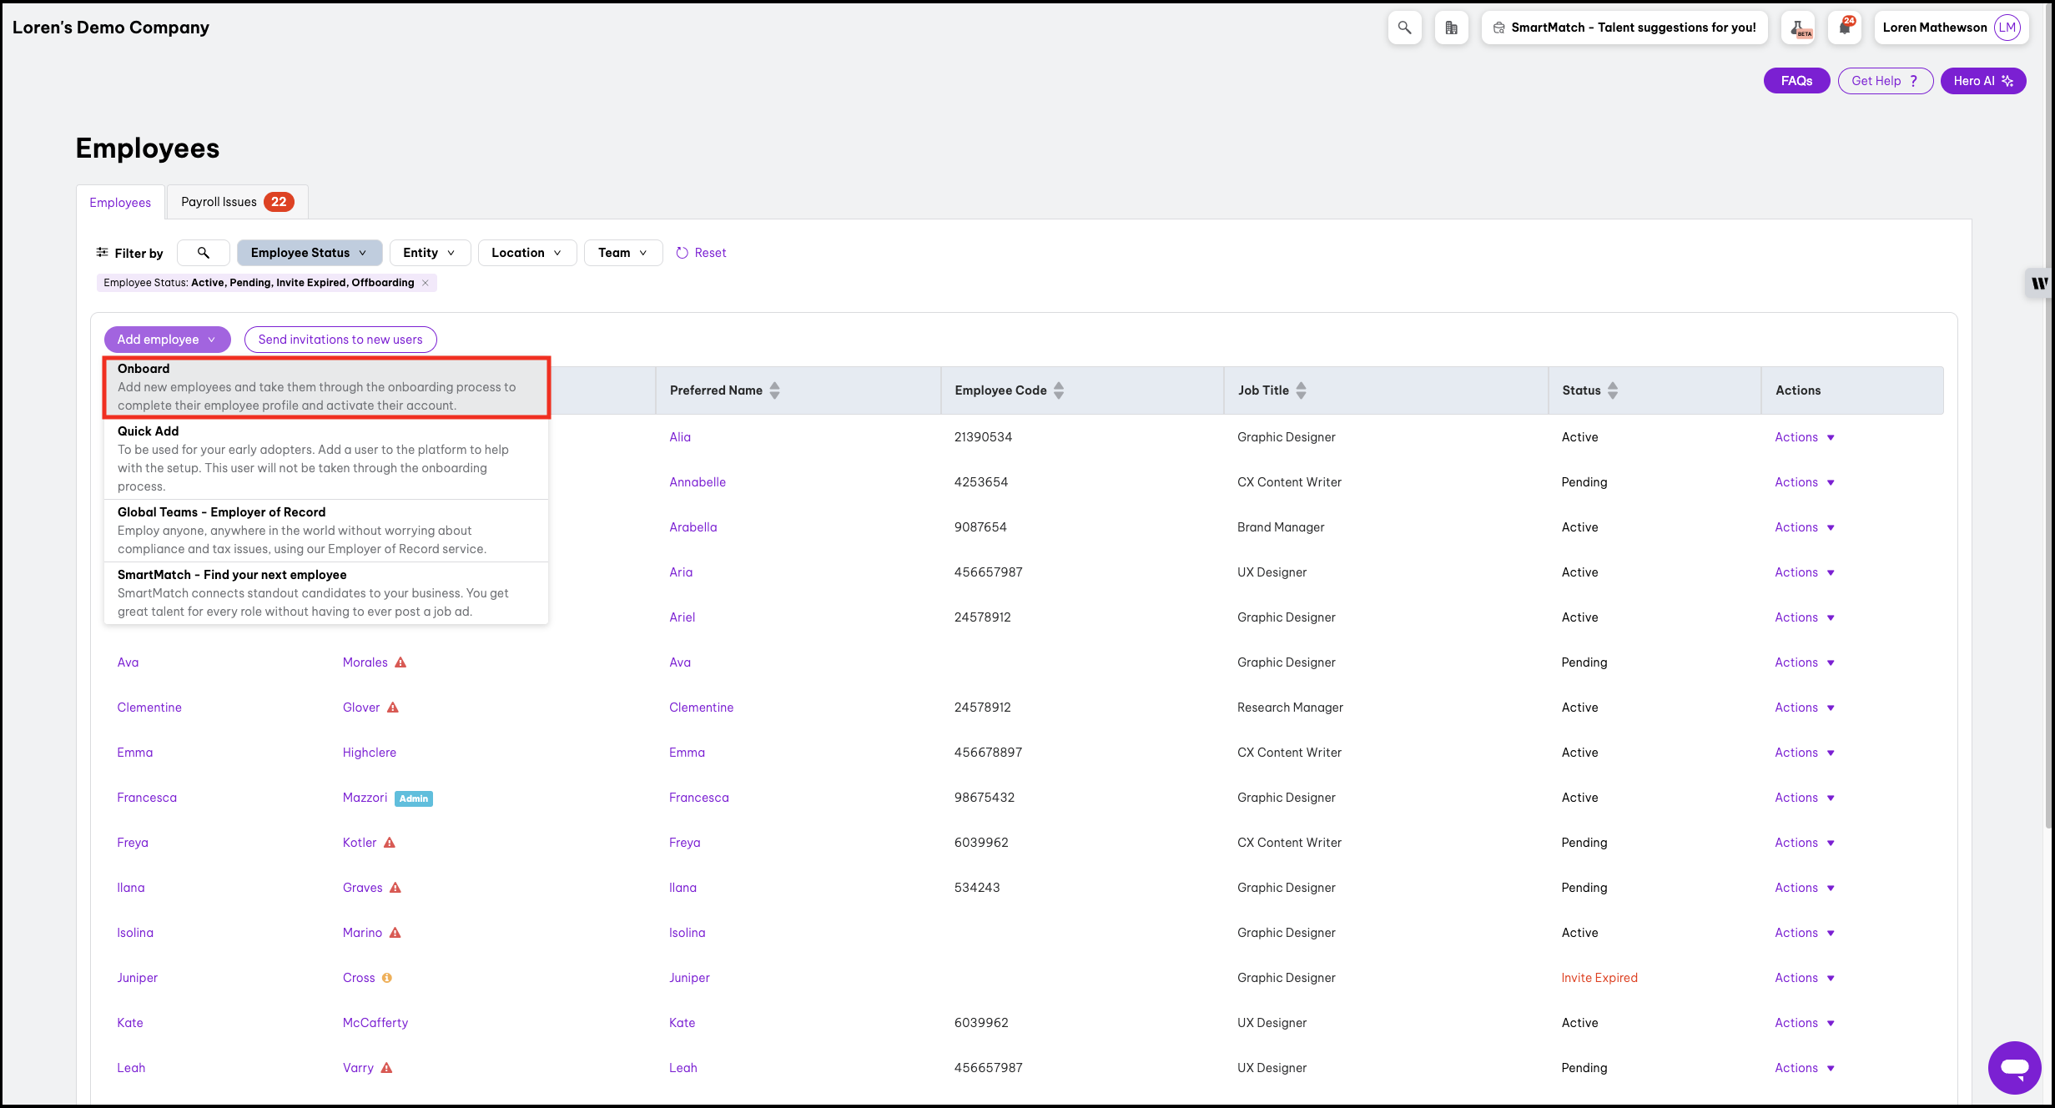
Task: Sort by the Preferred Name column arrows
Action: (775, 390)
